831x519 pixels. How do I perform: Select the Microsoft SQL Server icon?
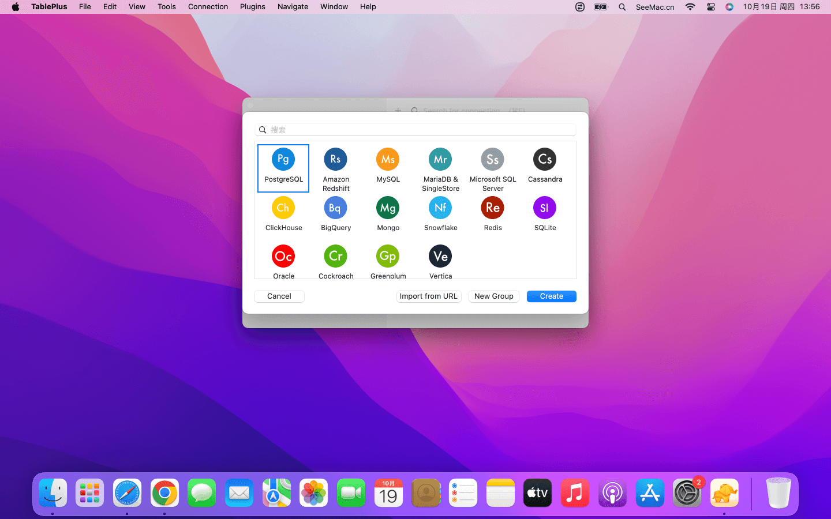coord(493,159)
